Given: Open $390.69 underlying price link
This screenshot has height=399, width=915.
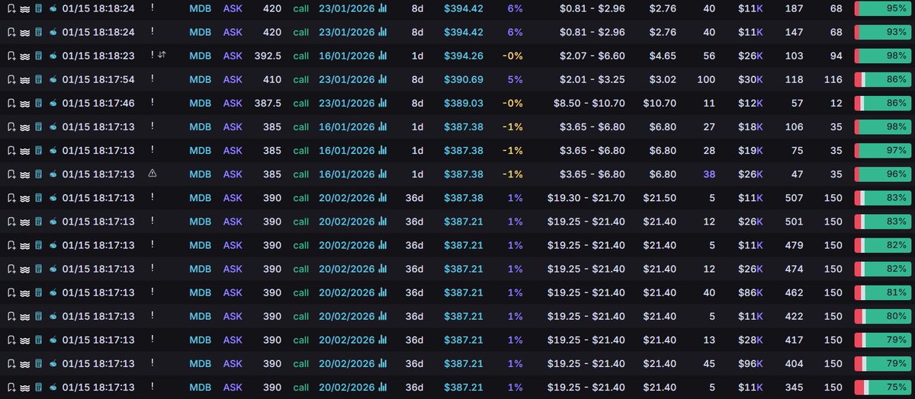Looking at the screenshot, I should (464, 80).
